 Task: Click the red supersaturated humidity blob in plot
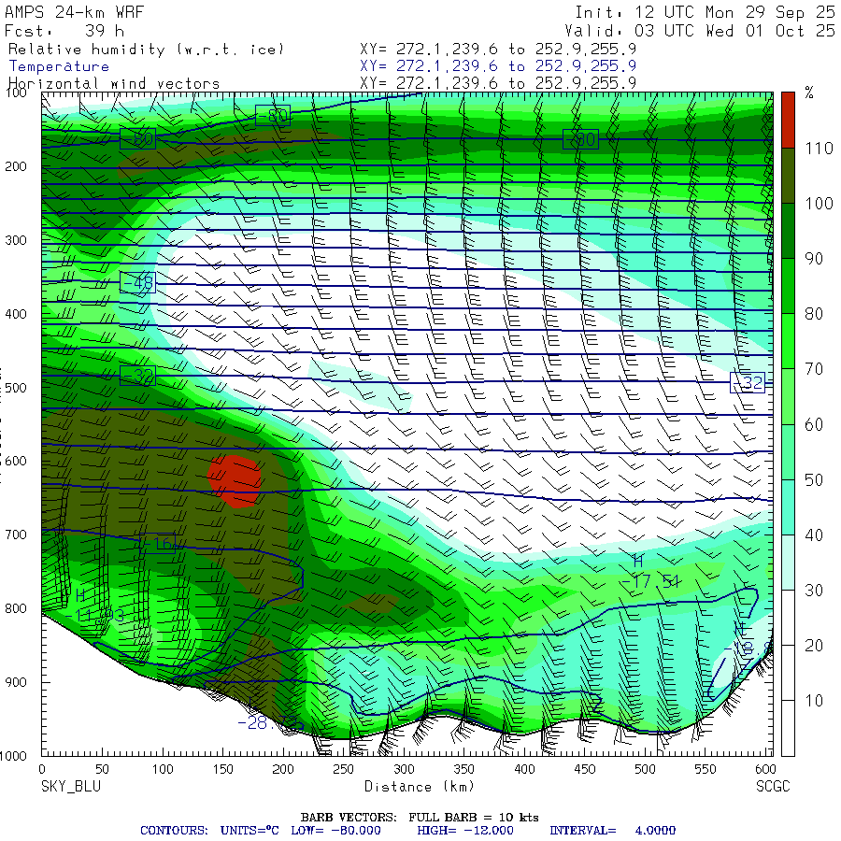click(x=235, y=481)
